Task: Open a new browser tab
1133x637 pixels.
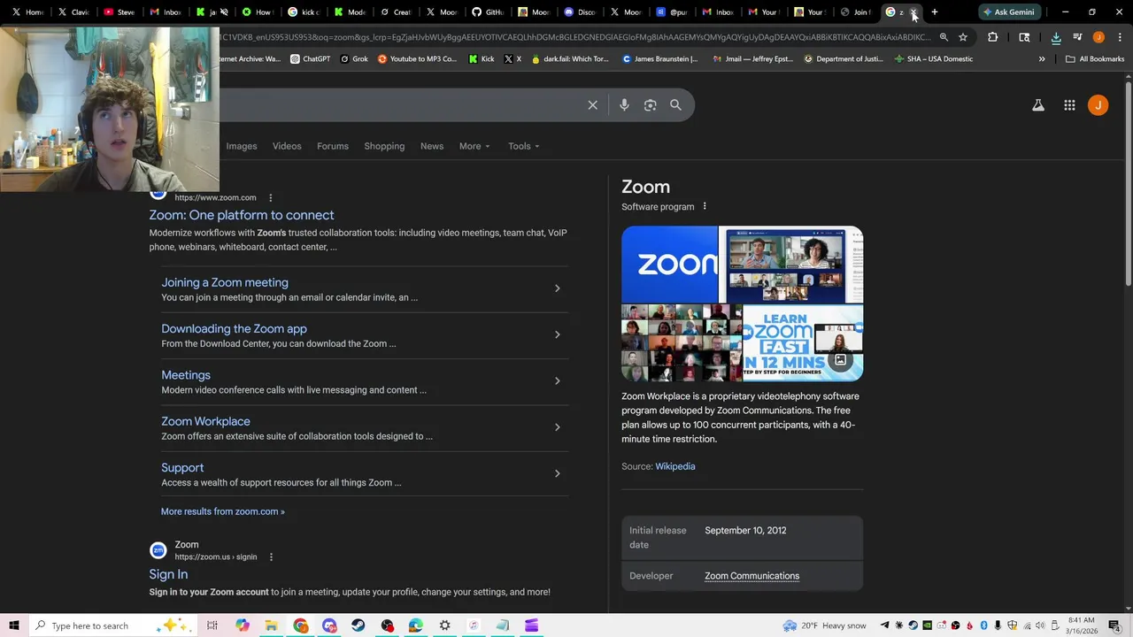Action: tap(934, 12)
